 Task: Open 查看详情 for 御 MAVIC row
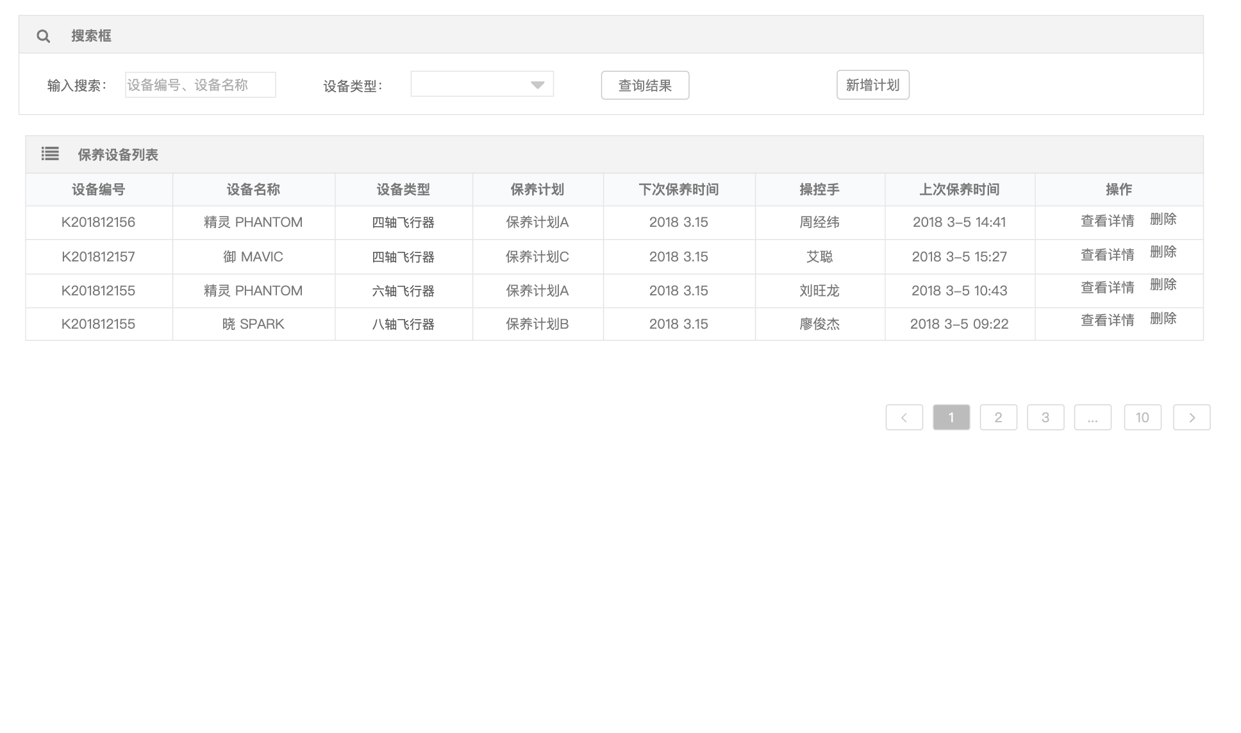(1107, 255)
